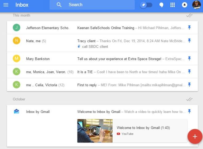Click the red compose plus button
The width and height of the screenshot is (203, 149).
click(195, 136)
